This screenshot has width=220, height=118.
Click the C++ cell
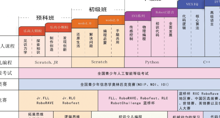(x=199, y=62)
